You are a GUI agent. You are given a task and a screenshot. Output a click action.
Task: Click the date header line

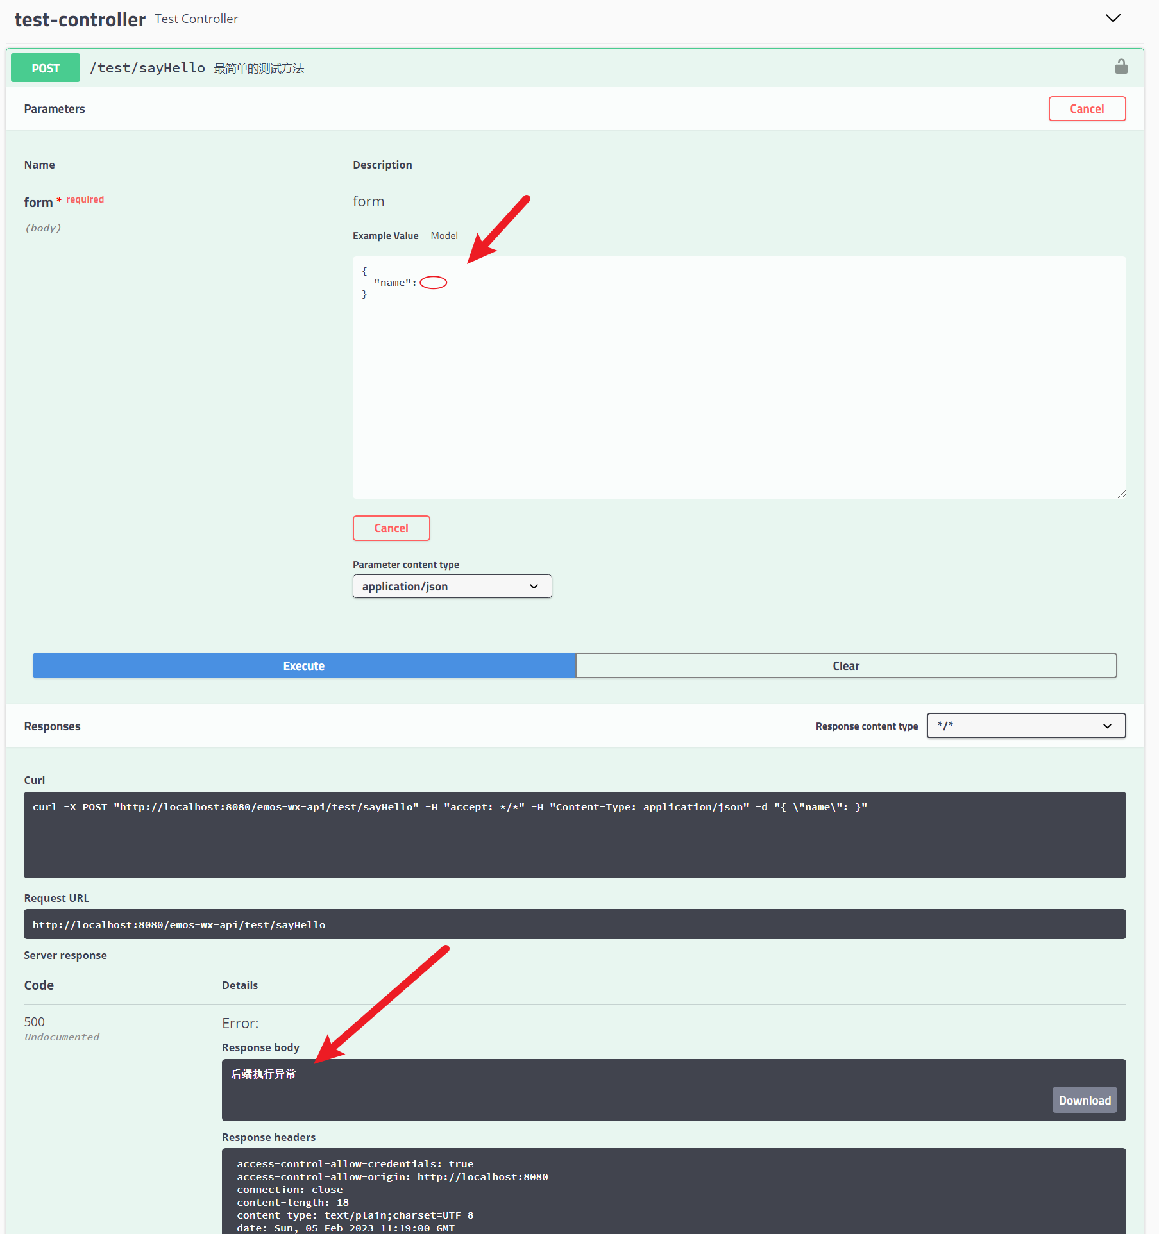(345, 1228)
